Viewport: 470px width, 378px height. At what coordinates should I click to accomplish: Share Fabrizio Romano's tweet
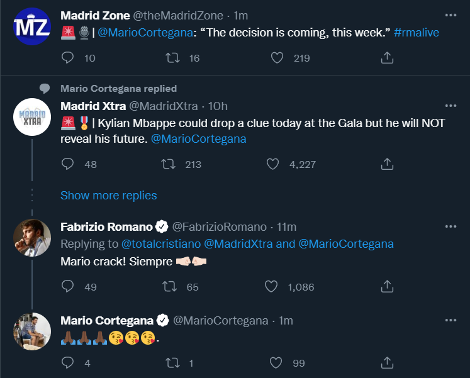pos(388,287)
